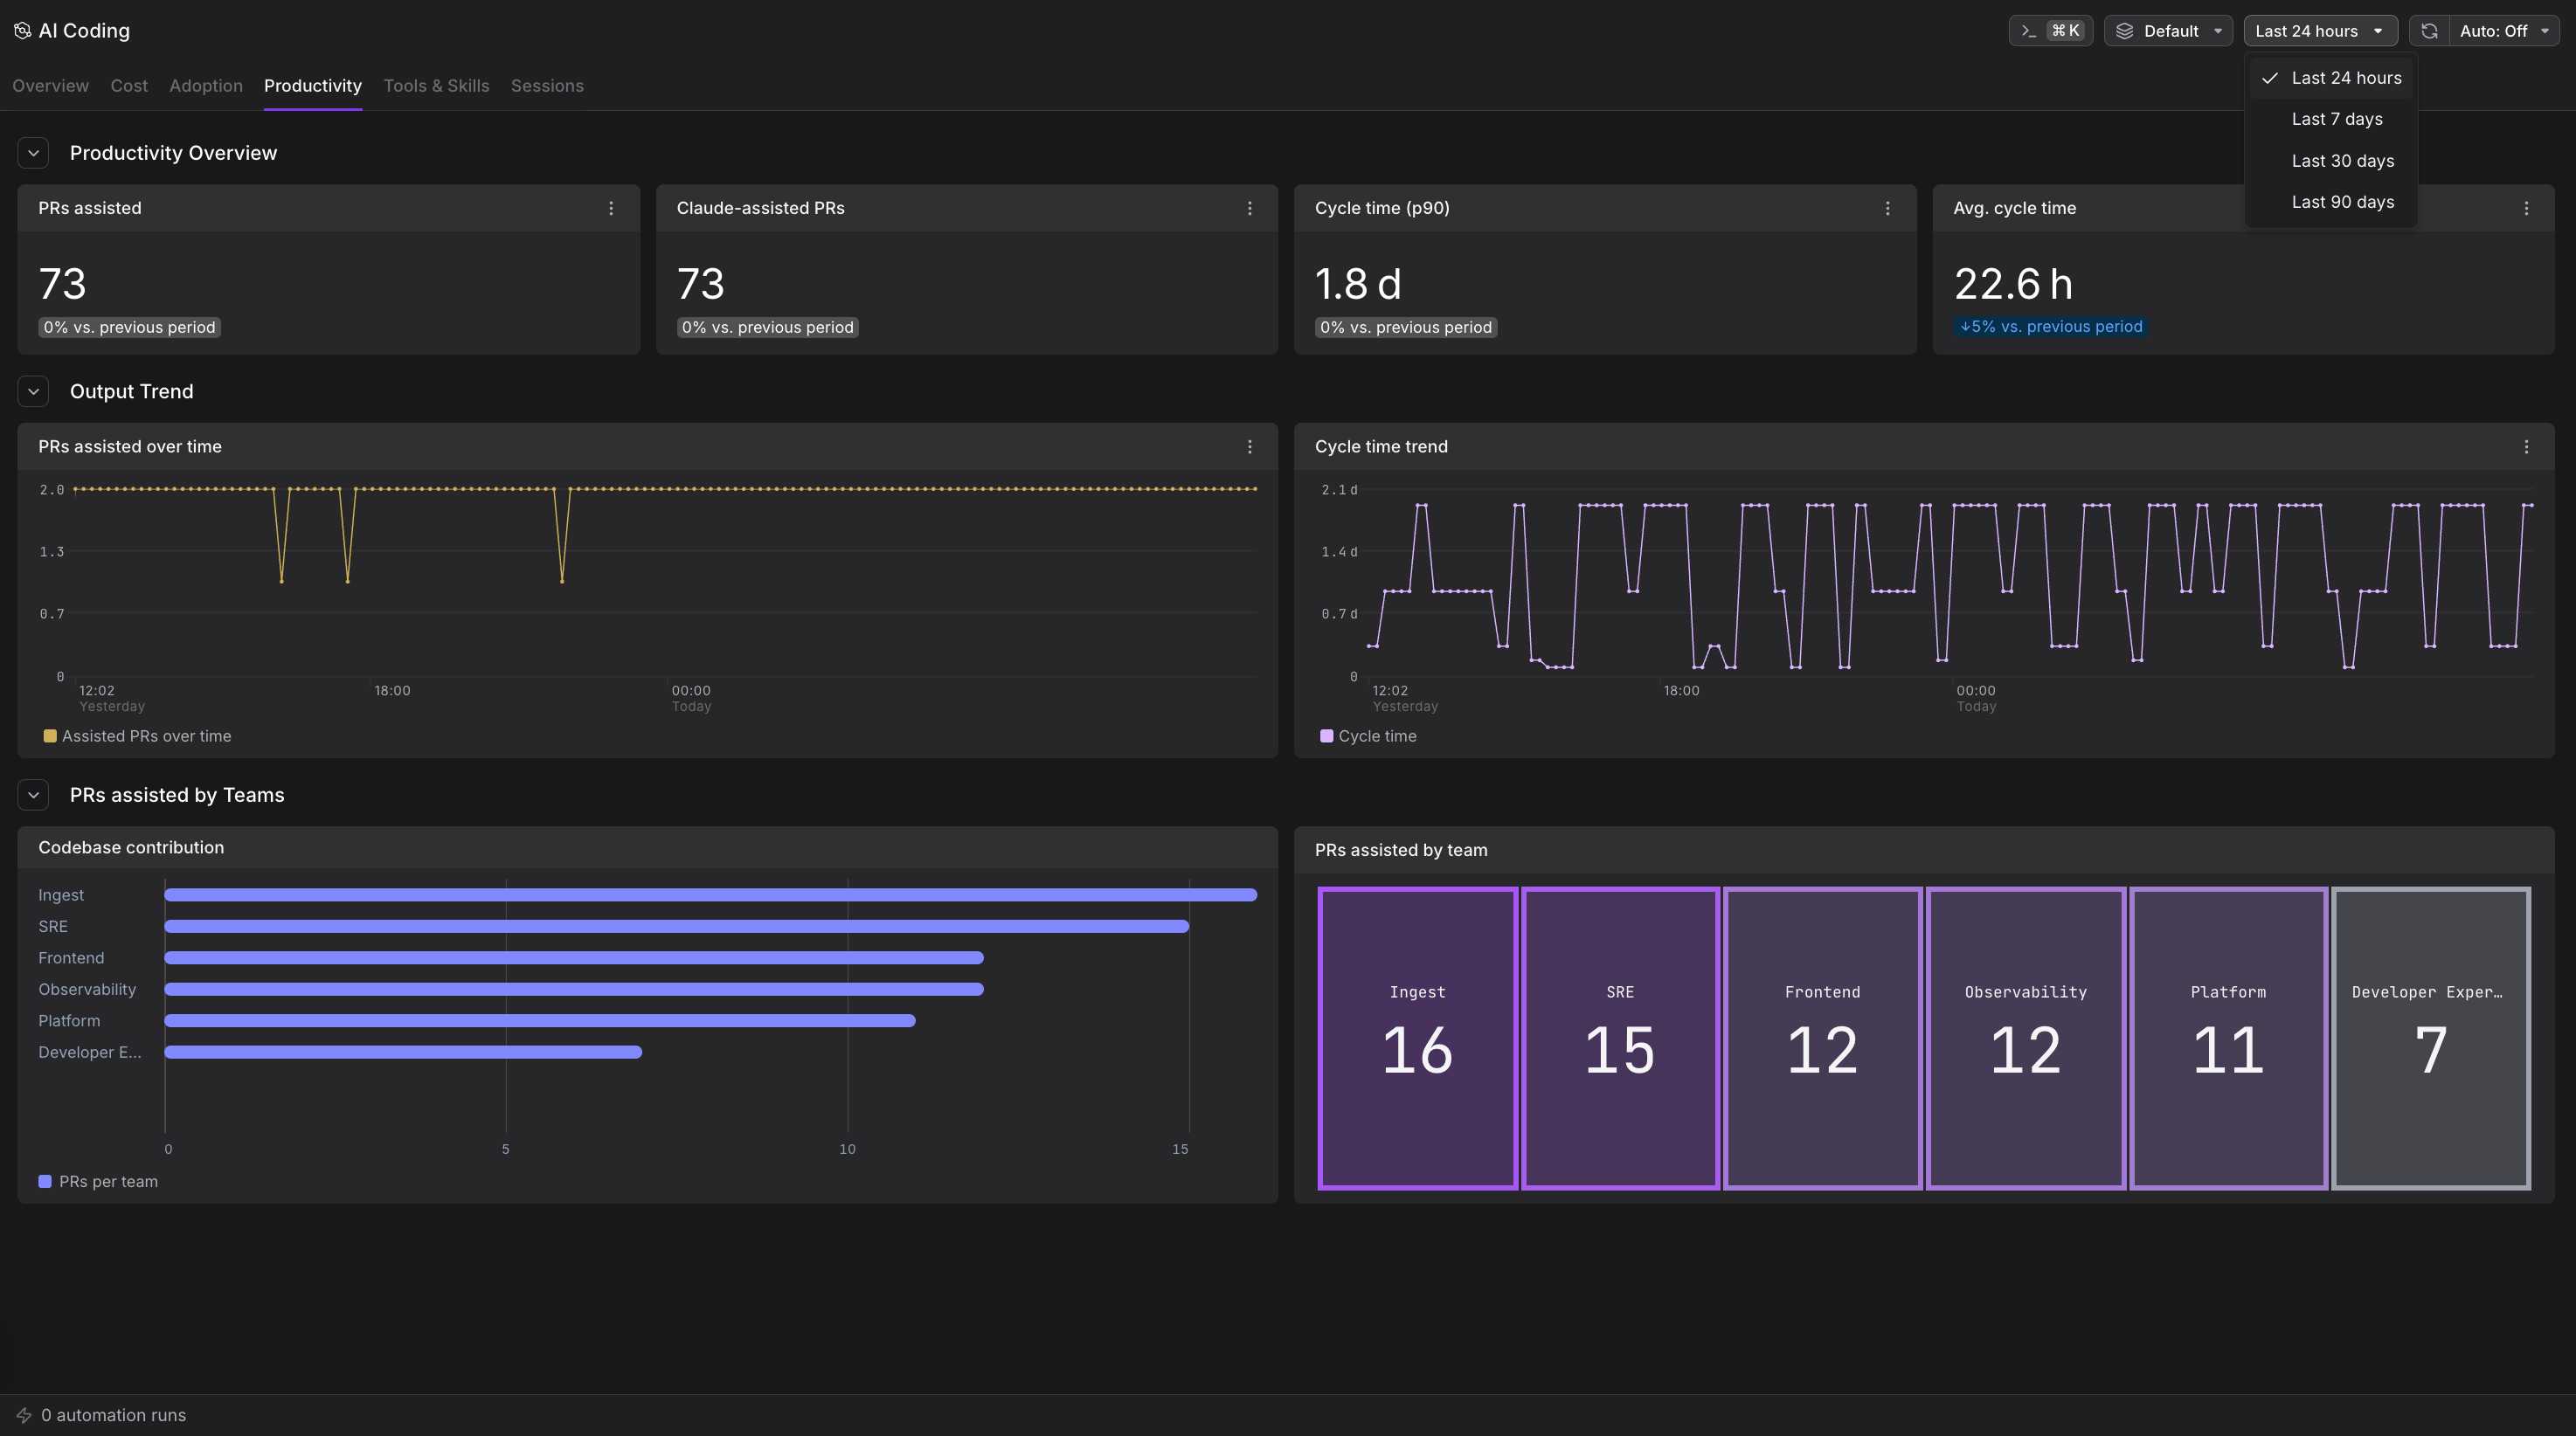Collapse the PRs assisted by Teams section
The width and height of the screenshot is (2576, 1436).
pos(33,796)
